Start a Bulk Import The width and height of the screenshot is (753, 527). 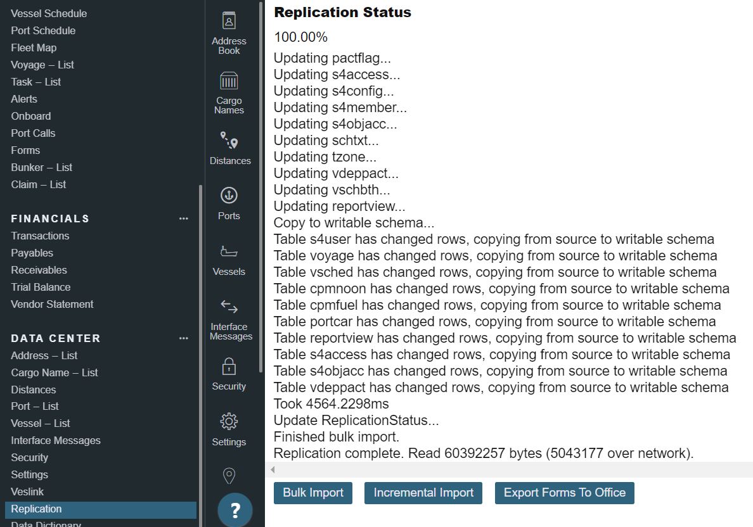pos(313,493)
